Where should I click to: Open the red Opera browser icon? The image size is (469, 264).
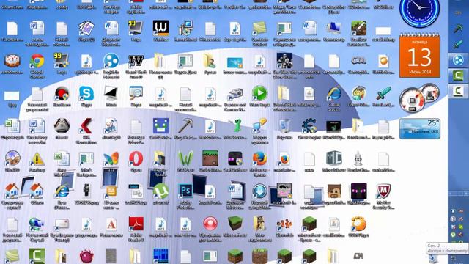coord(136,158)
